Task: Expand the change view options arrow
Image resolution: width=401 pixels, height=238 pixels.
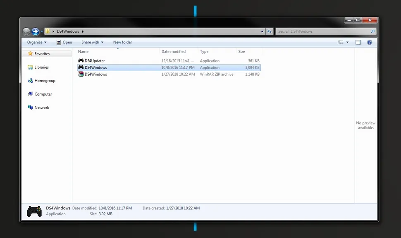Action: [347, 42]
